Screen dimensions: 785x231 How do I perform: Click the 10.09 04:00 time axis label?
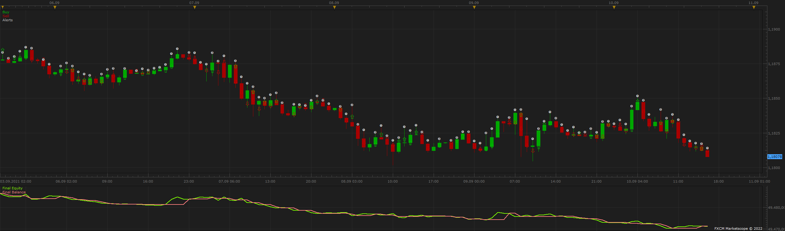[x=637, y=181]
